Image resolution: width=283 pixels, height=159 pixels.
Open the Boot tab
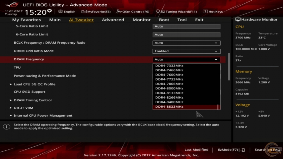coord(164,20)
